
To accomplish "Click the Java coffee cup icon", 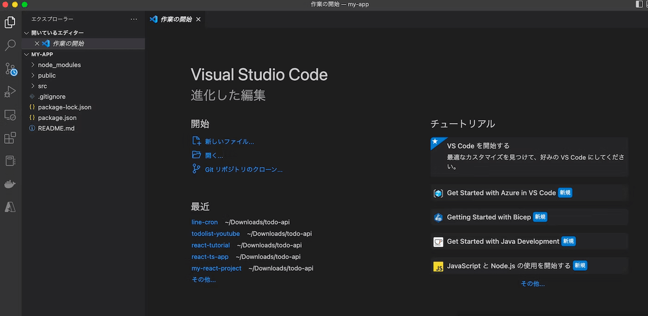I will coord(438,242).
